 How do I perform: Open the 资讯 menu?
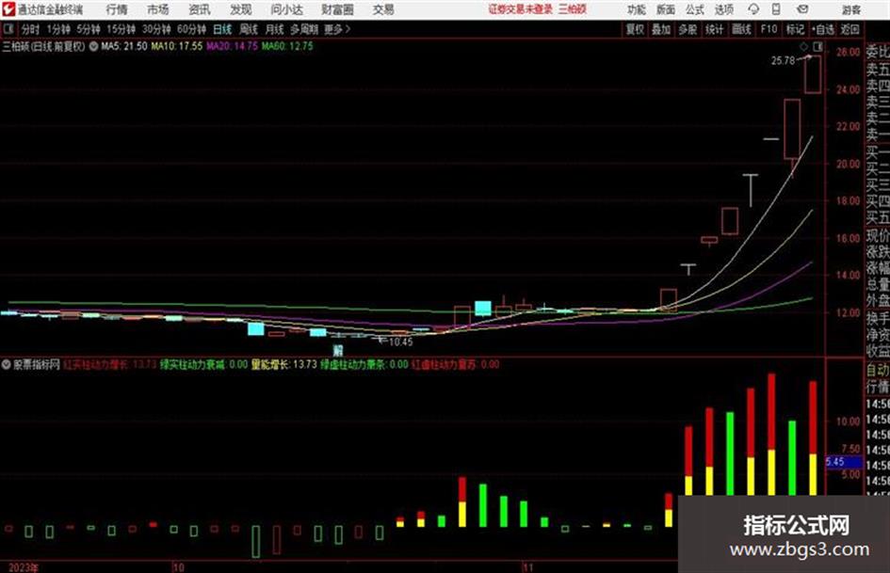(x=200, y=9)
